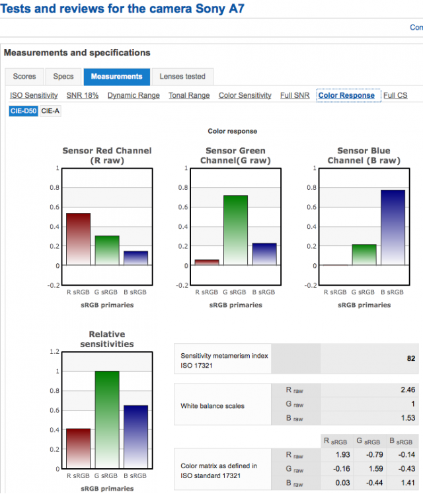
Task: Click the page title Sony A7 heading
Action: [122, 9]
